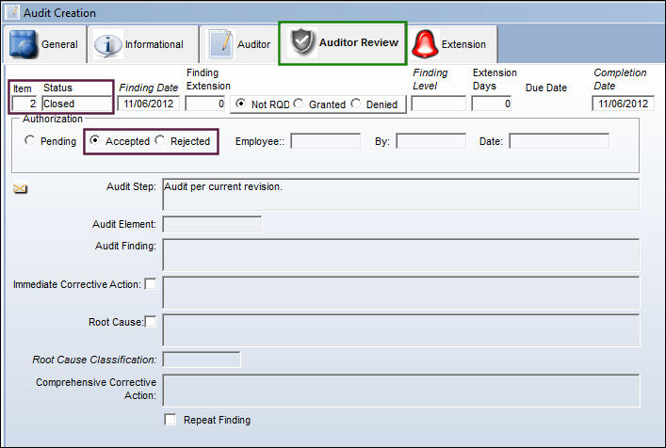666x448 pixels.
Task: Click the Finding Level field
Action: (x=438, y=104)
